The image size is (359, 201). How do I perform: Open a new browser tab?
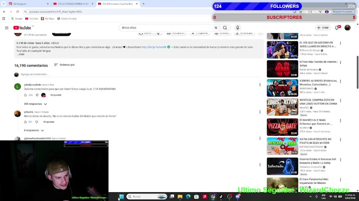[x=143, y=4]
